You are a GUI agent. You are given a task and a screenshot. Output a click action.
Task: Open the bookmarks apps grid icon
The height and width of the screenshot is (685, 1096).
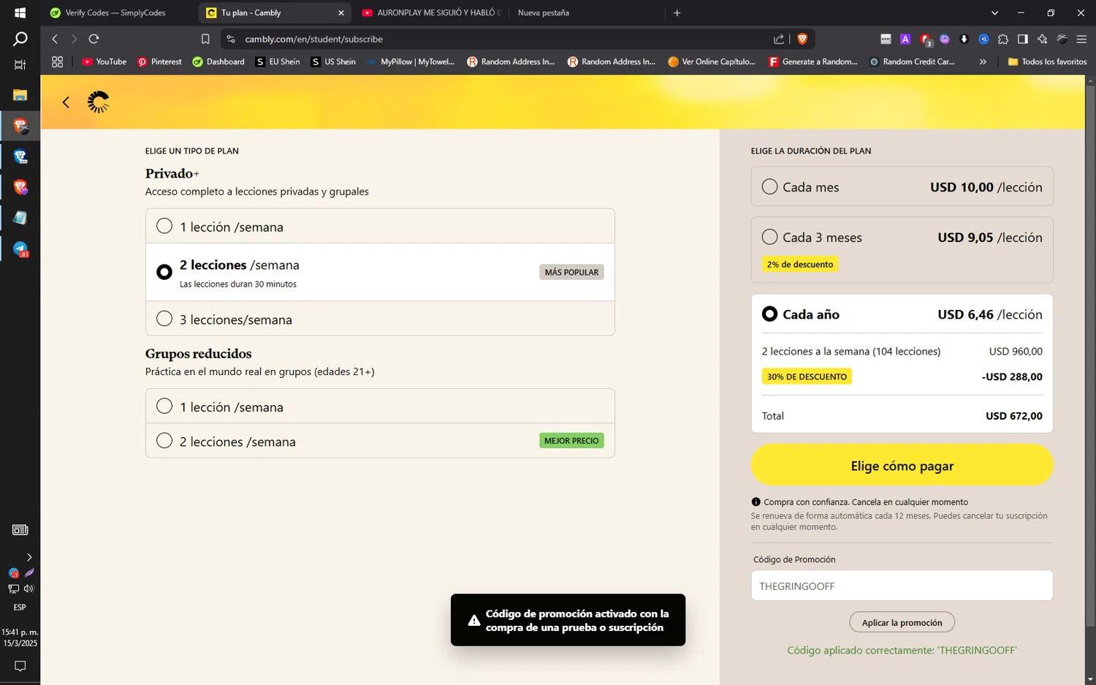[57, 62]
